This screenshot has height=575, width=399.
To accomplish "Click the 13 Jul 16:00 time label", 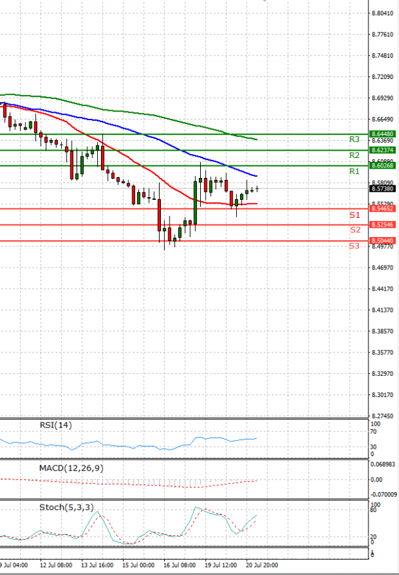I will click(x=96, y=565).
